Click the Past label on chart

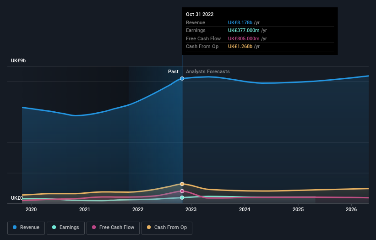[173, 71]
